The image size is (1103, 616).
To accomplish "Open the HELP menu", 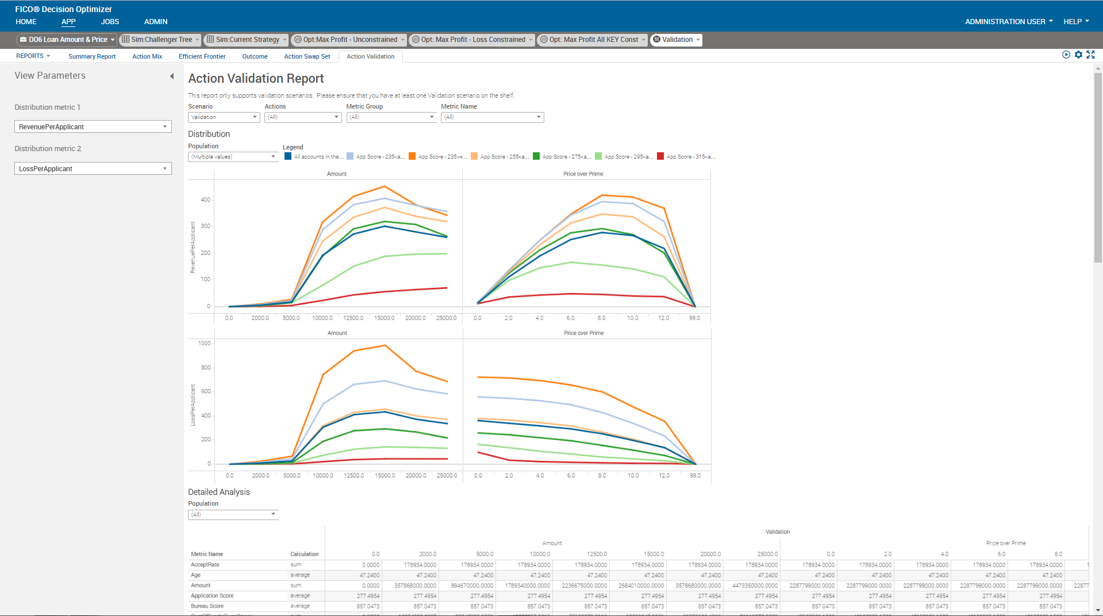I will [1076, 21].
